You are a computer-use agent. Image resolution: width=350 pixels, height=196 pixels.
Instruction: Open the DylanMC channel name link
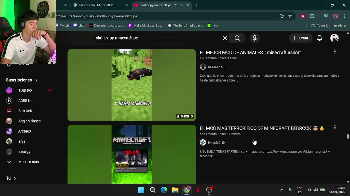(x=214, y=143)
